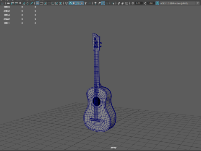Toggle Multisample Anti-aliasing icon

[103, 3]
